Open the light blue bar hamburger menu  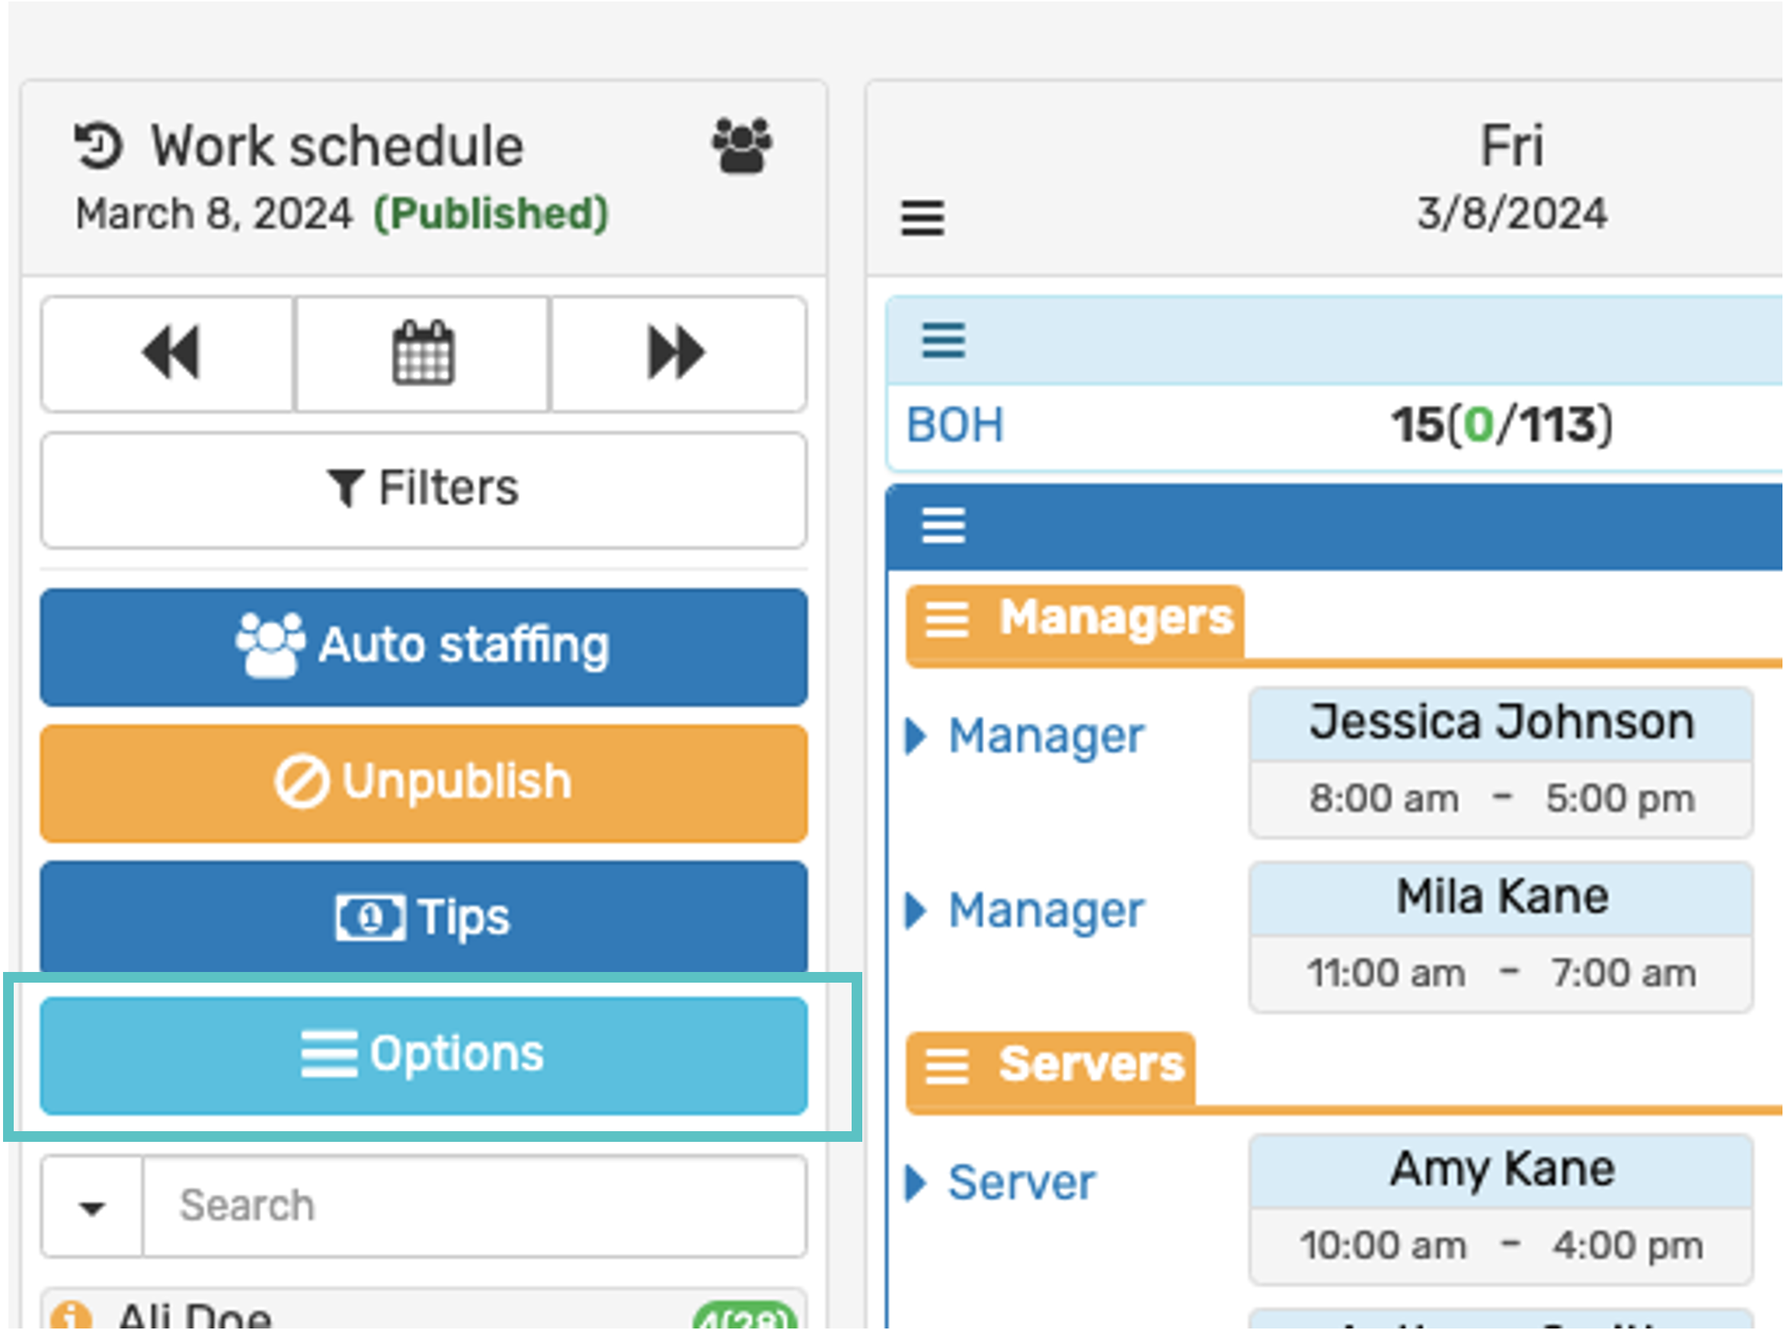(944, 340)
